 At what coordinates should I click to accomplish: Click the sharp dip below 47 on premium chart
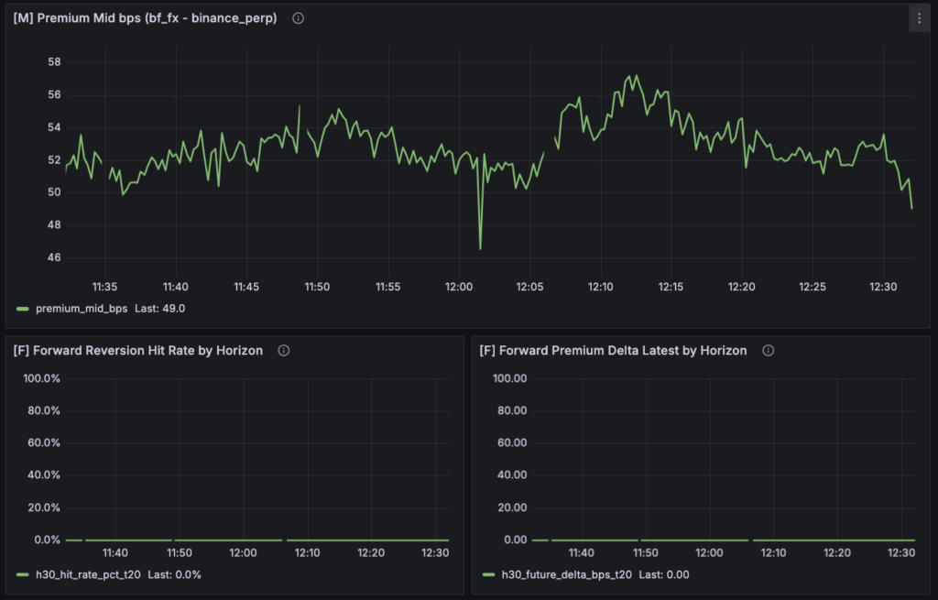point(480,247)
